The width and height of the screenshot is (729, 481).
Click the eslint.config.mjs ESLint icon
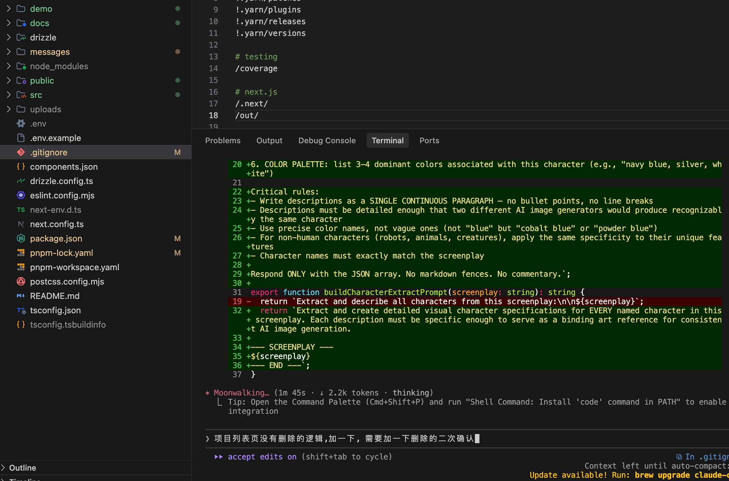(x=21, y=195)
